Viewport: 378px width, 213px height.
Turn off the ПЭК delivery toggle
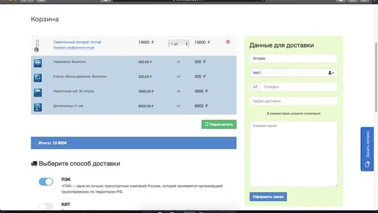(46, 182)
